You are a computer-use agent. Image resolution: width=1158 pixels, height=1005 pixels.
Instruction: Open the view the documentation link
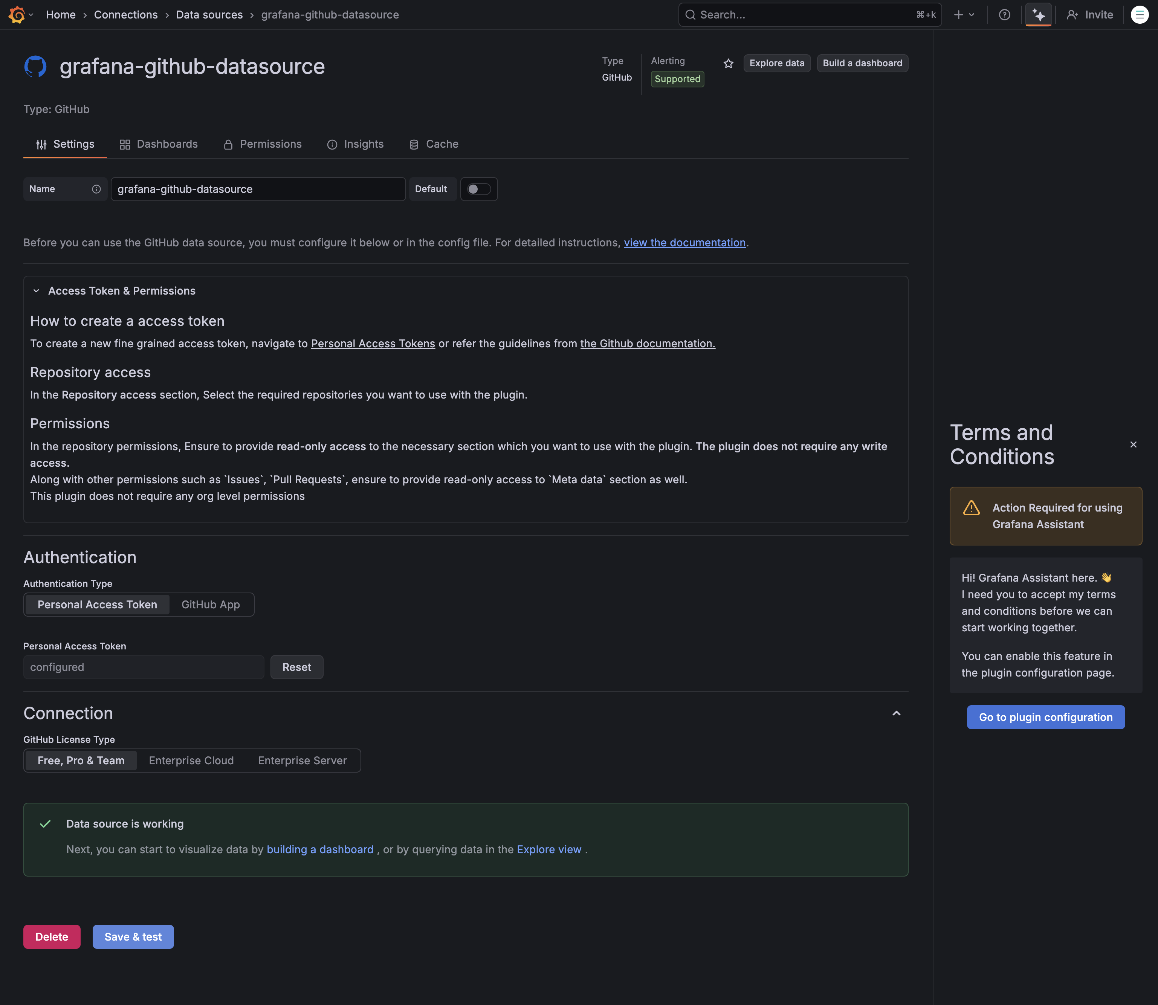click(684, 243)
